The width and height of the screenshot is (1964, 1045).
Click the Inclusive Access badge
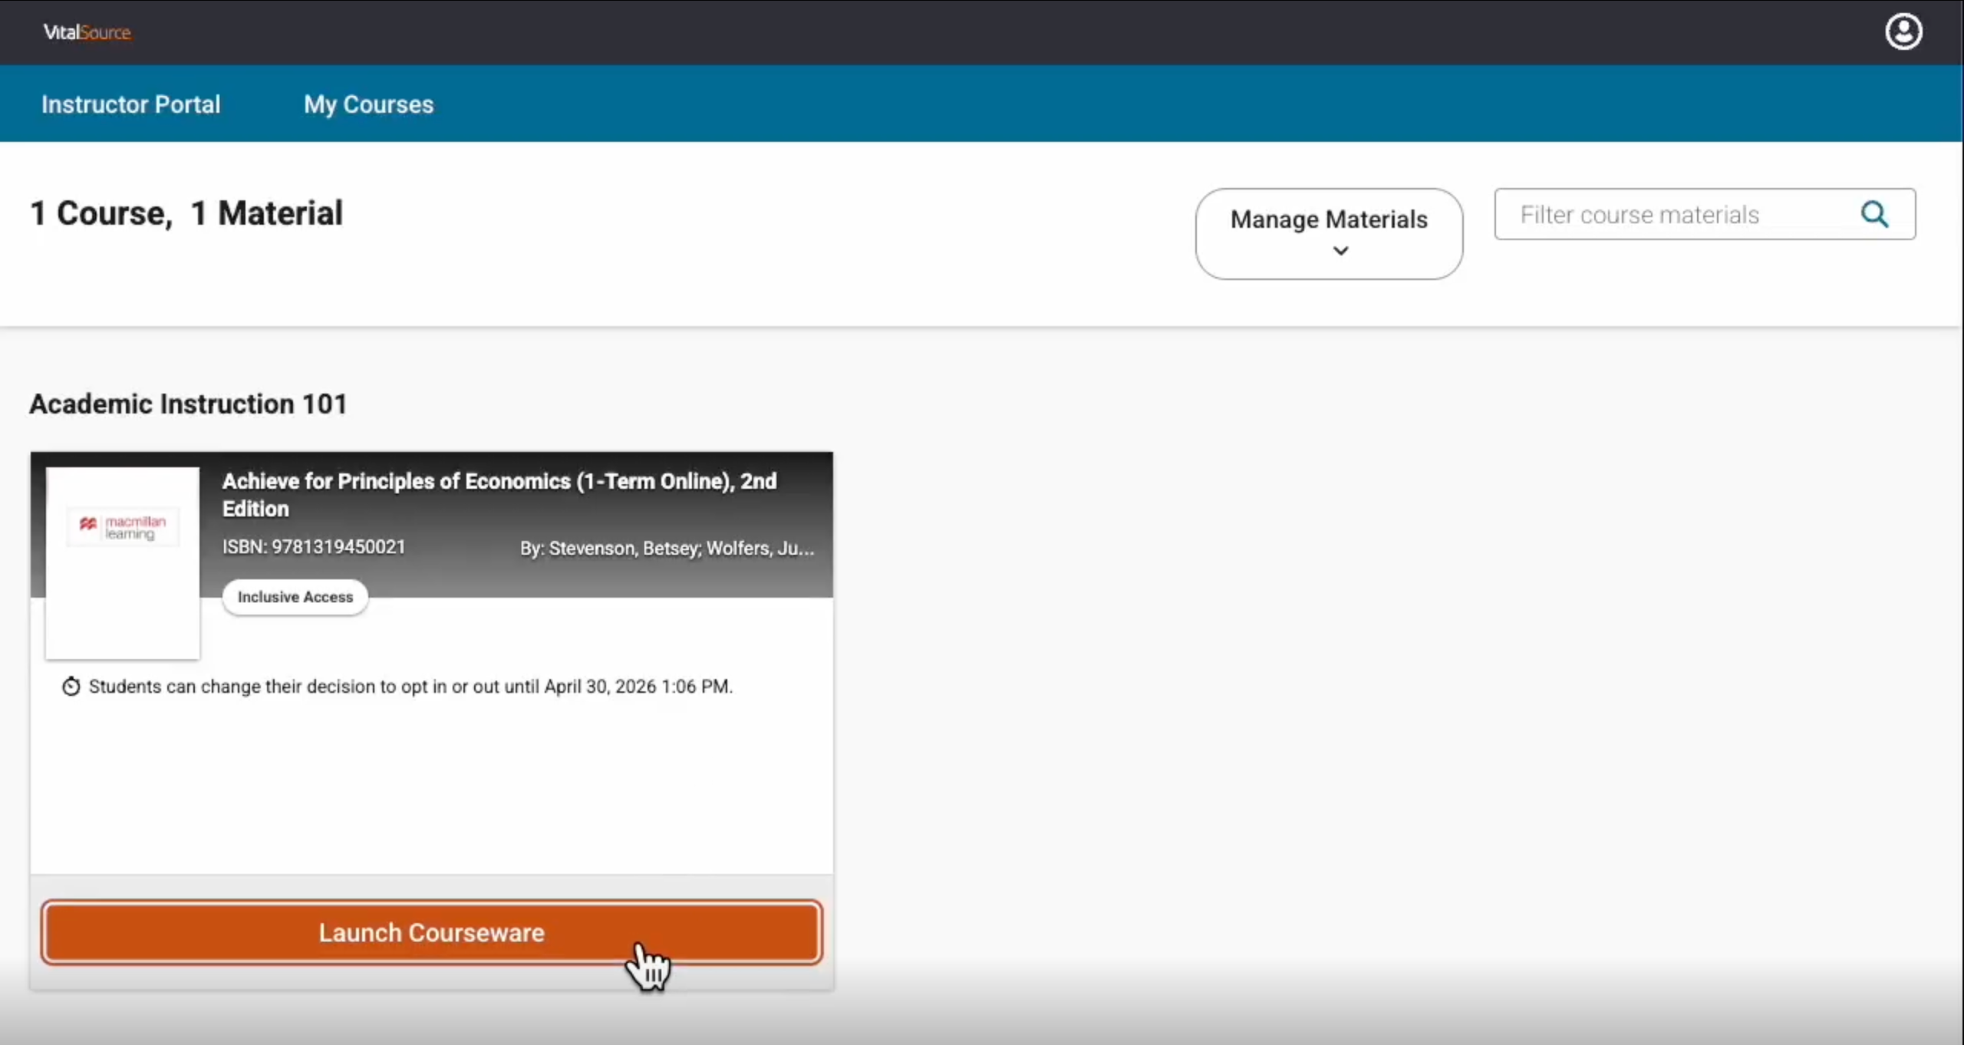tap(295, 597)
